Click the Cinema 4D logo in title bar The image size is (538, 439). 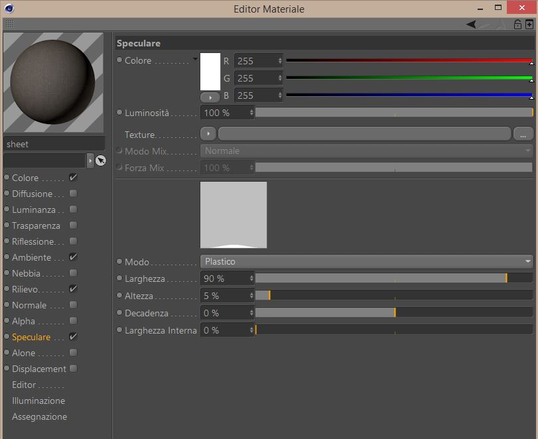click(10, 9)
